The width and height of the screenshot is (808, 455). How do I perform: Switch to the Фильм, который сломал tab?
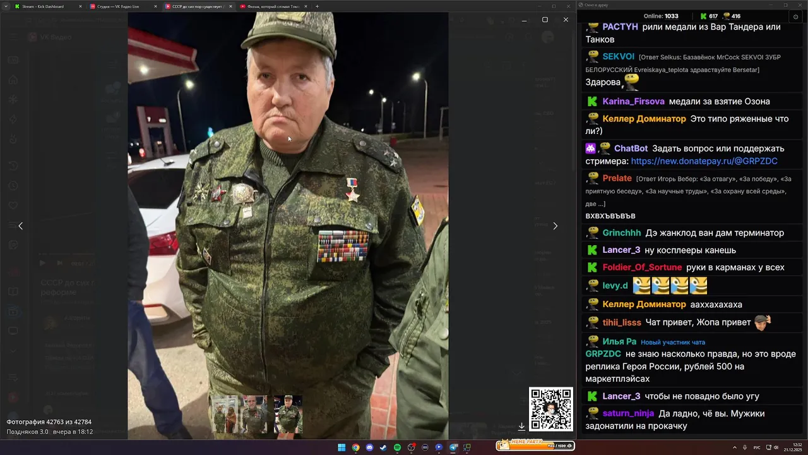(x=273, y=6)
